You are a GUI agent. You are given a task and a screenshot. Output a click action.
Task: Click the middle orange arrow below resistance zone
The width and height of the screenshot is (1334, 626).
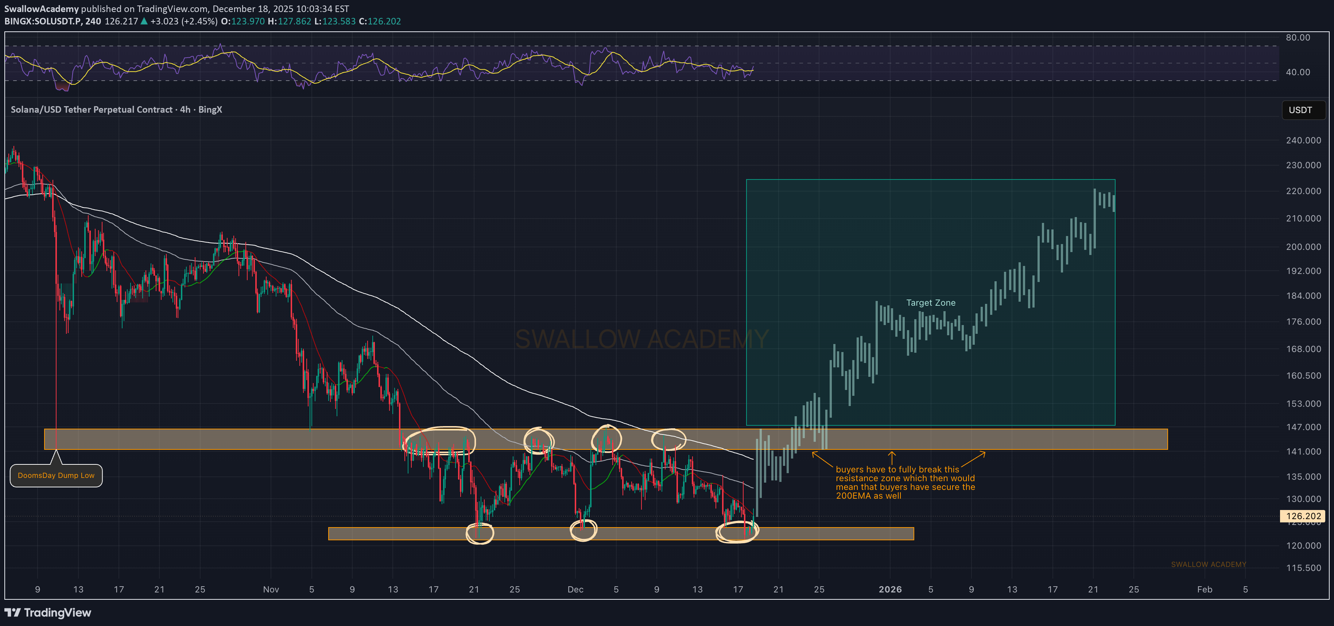coord(892,458)
